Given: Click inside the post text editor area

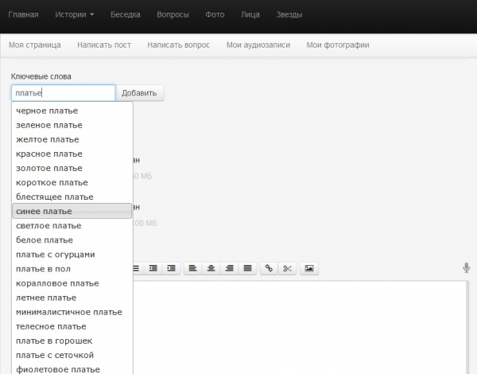Looking at the screenshot, I should (x=300, y=327).
